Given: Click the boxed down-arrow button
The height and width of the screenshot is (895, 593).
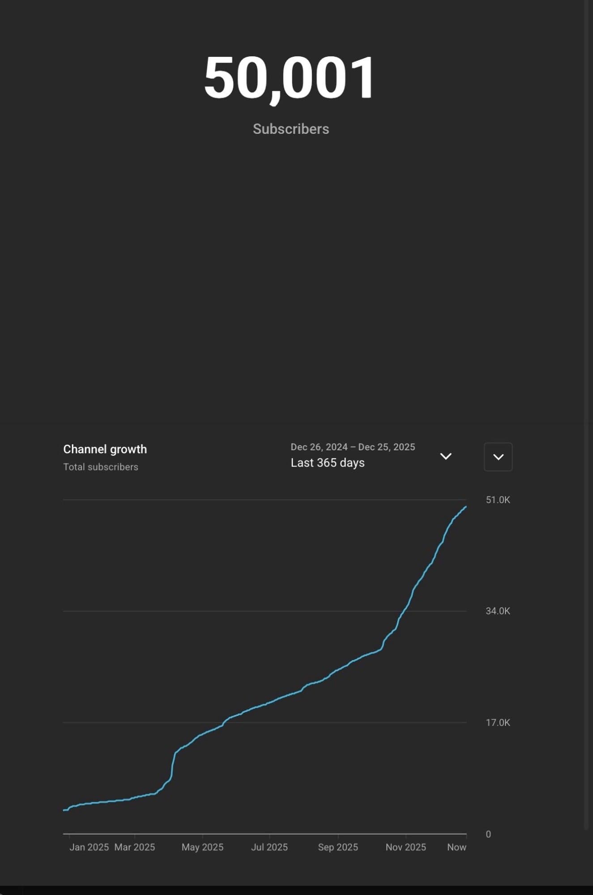Looking at the screenshot, I should click(x=498, y=457).
